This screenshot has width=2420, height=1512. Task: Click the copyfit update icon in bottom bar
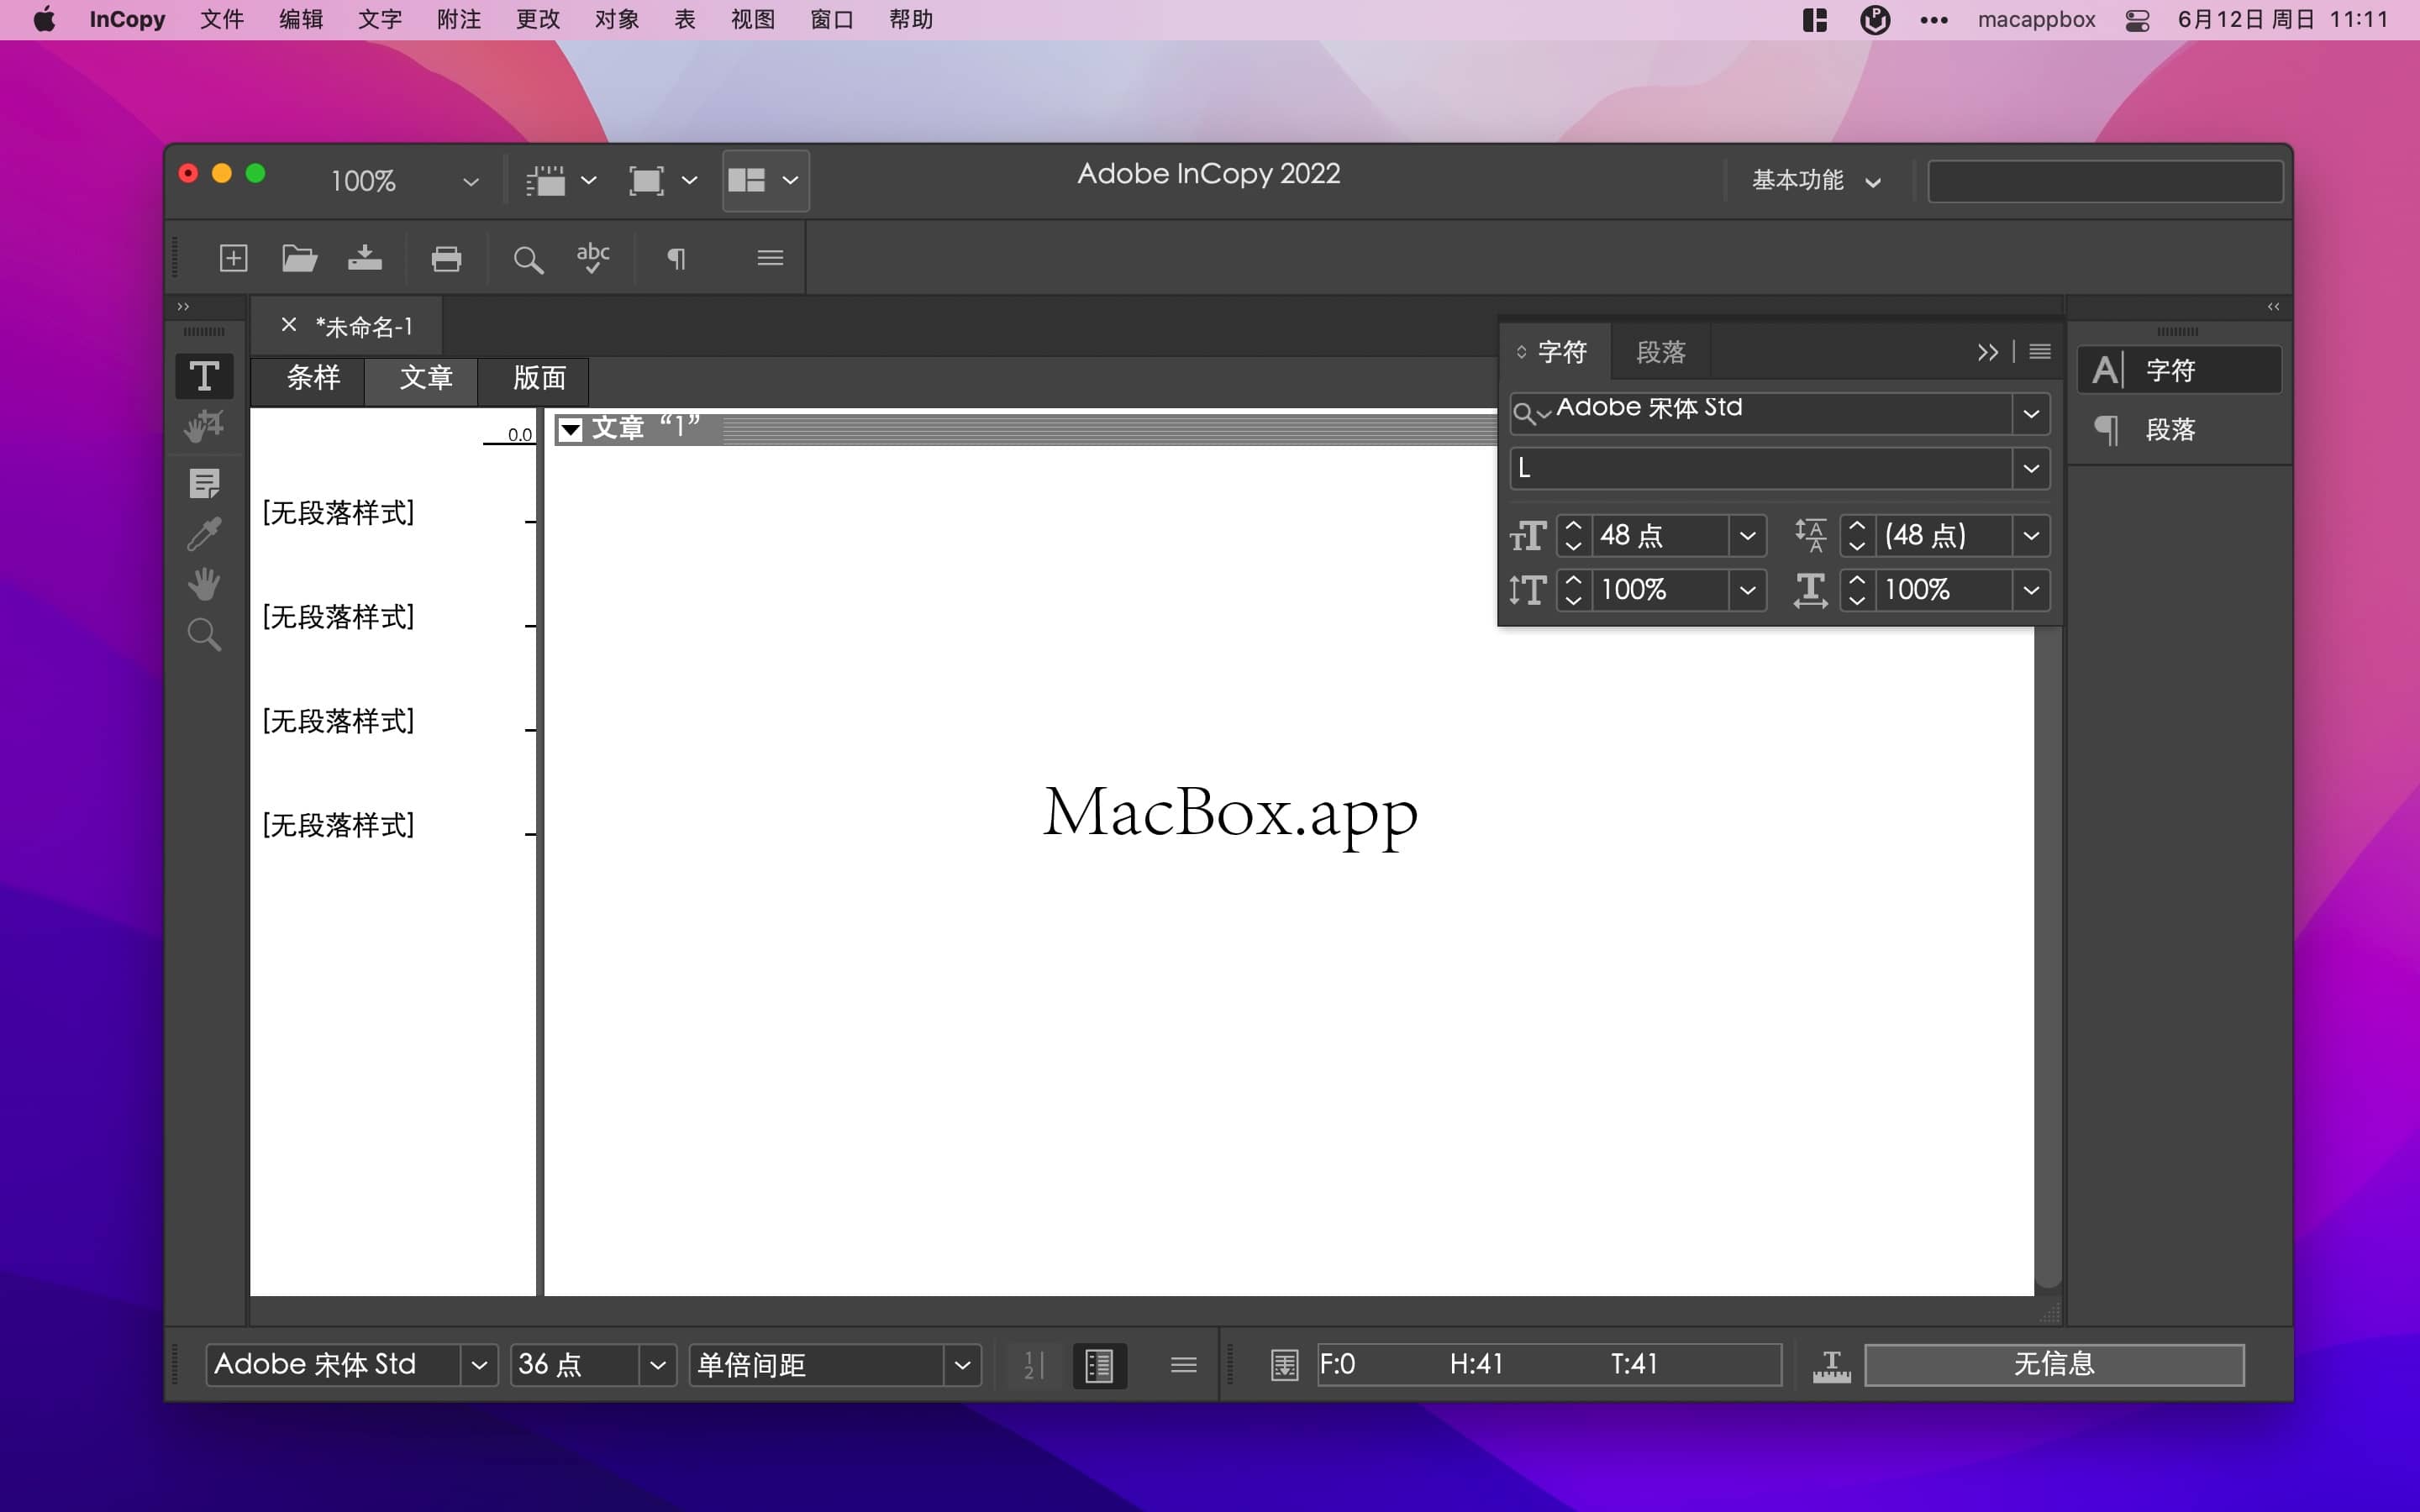[x=1284, y=1365]
